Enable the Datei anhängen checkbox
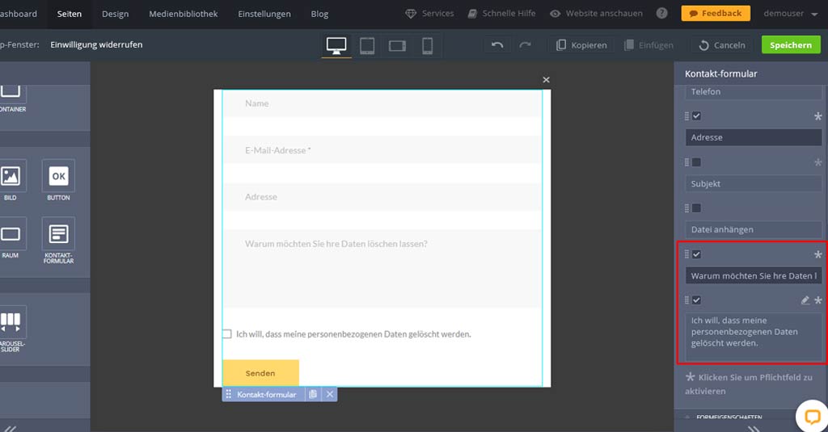 tap(696, 208)
